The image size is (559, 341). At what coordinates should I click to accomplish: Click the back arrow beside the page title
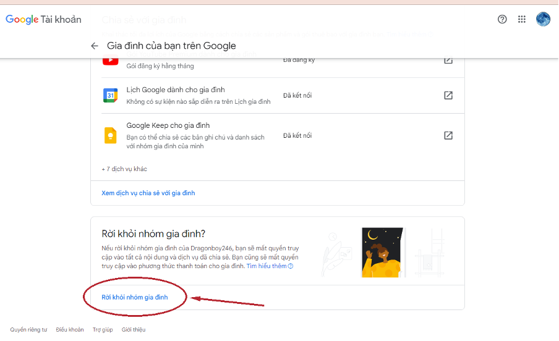pos(95,46)
